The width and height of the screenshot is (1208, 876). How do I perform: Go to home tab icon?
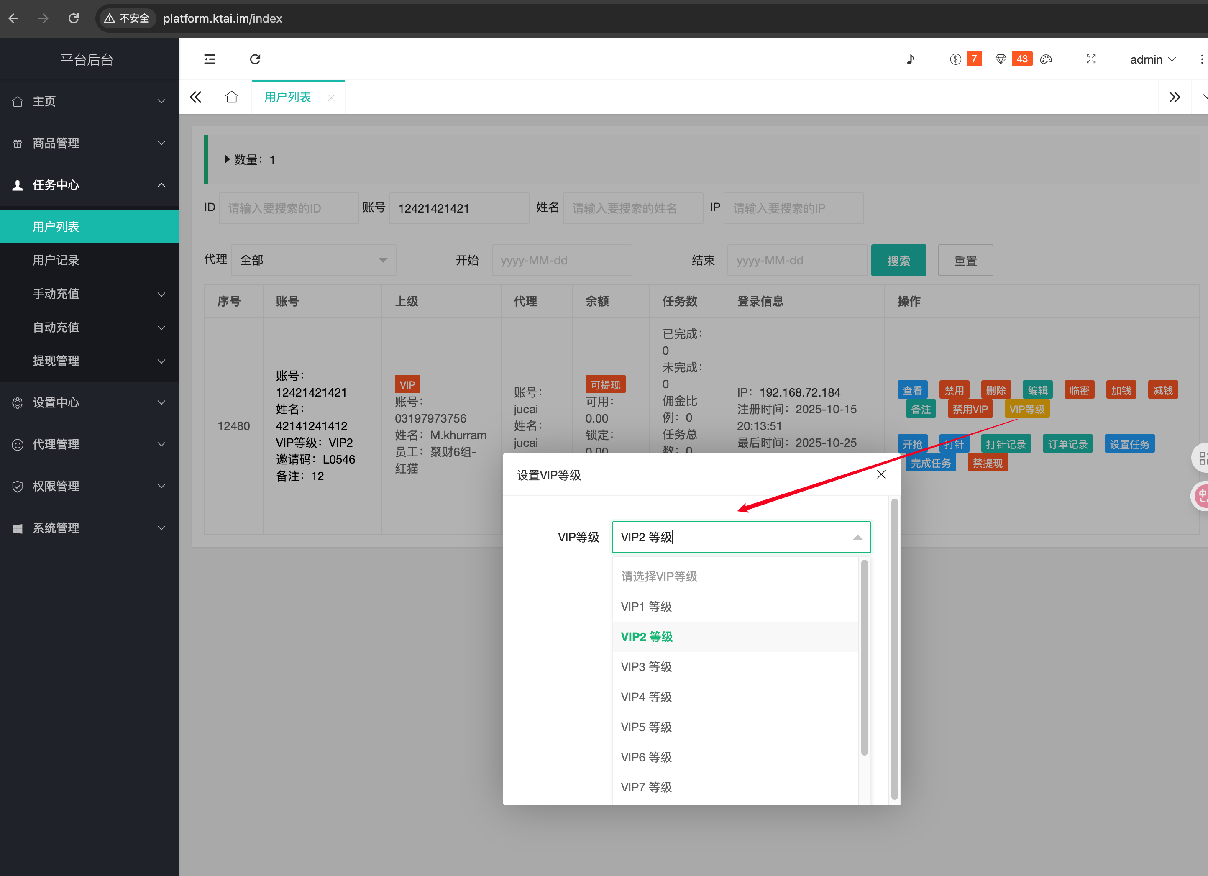point(232,97)
